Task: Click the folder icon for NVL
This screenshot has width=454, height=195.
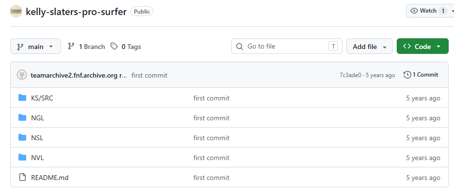Action: [22, 157]
